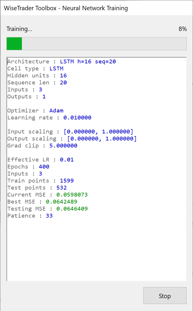193x311 pixels.
Task: Click the 'Architecture : LSTM h=16 seq=20' line
Action: (62, 62)
